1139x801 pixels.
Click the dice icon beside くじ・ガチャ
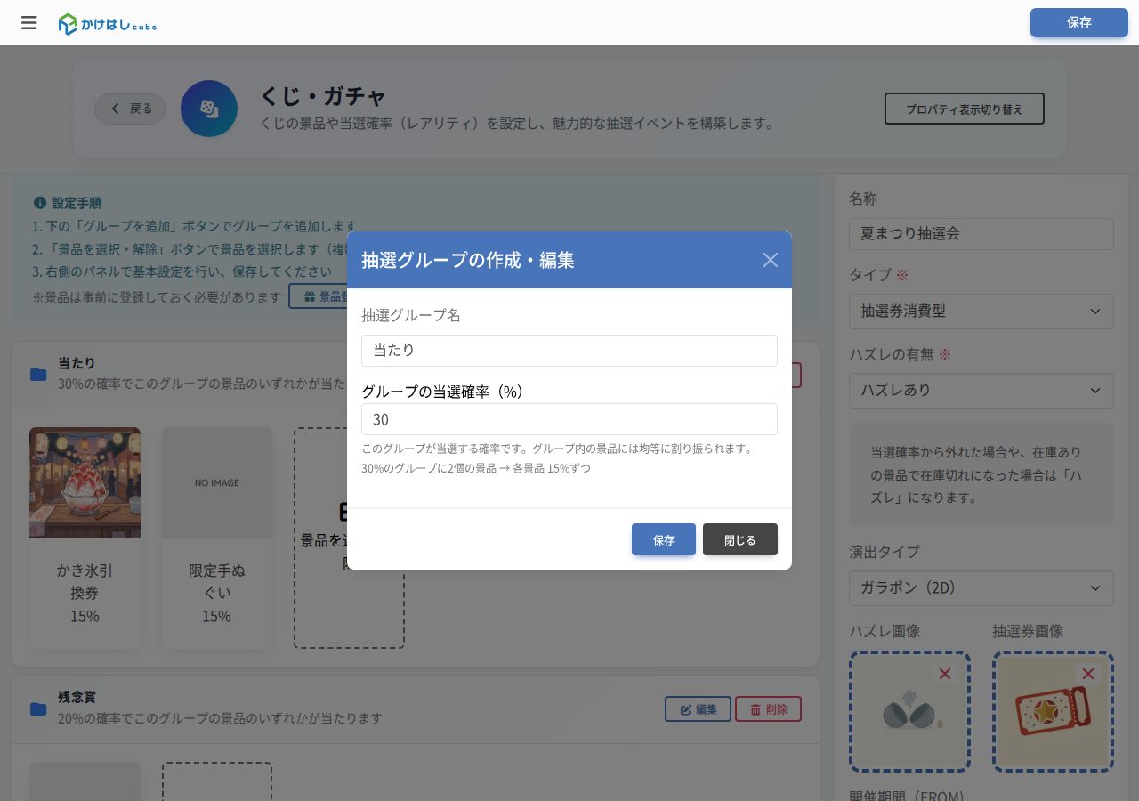(x=209, y=109)
